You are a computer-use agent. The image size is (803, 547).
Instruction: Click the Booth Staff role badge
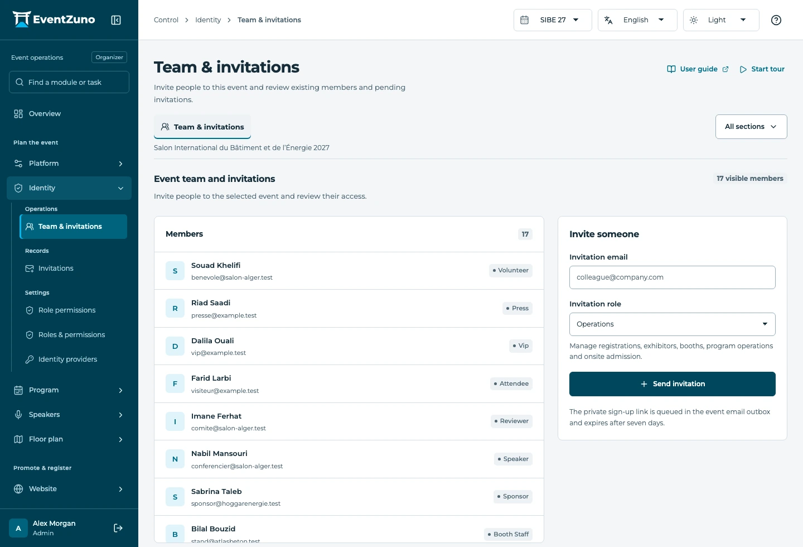(509, 535)
